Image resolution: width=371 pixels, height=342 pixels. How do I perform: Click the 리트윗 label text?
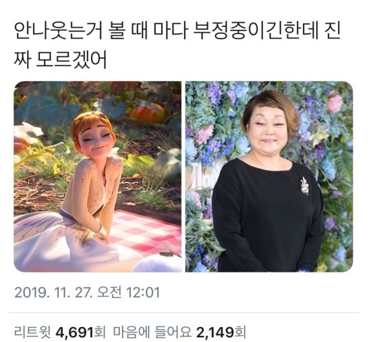pyautogui.click(x=32, y=333)
